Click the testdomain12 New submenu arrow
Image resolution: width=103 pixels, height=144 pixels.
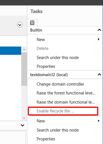point(99,121)
